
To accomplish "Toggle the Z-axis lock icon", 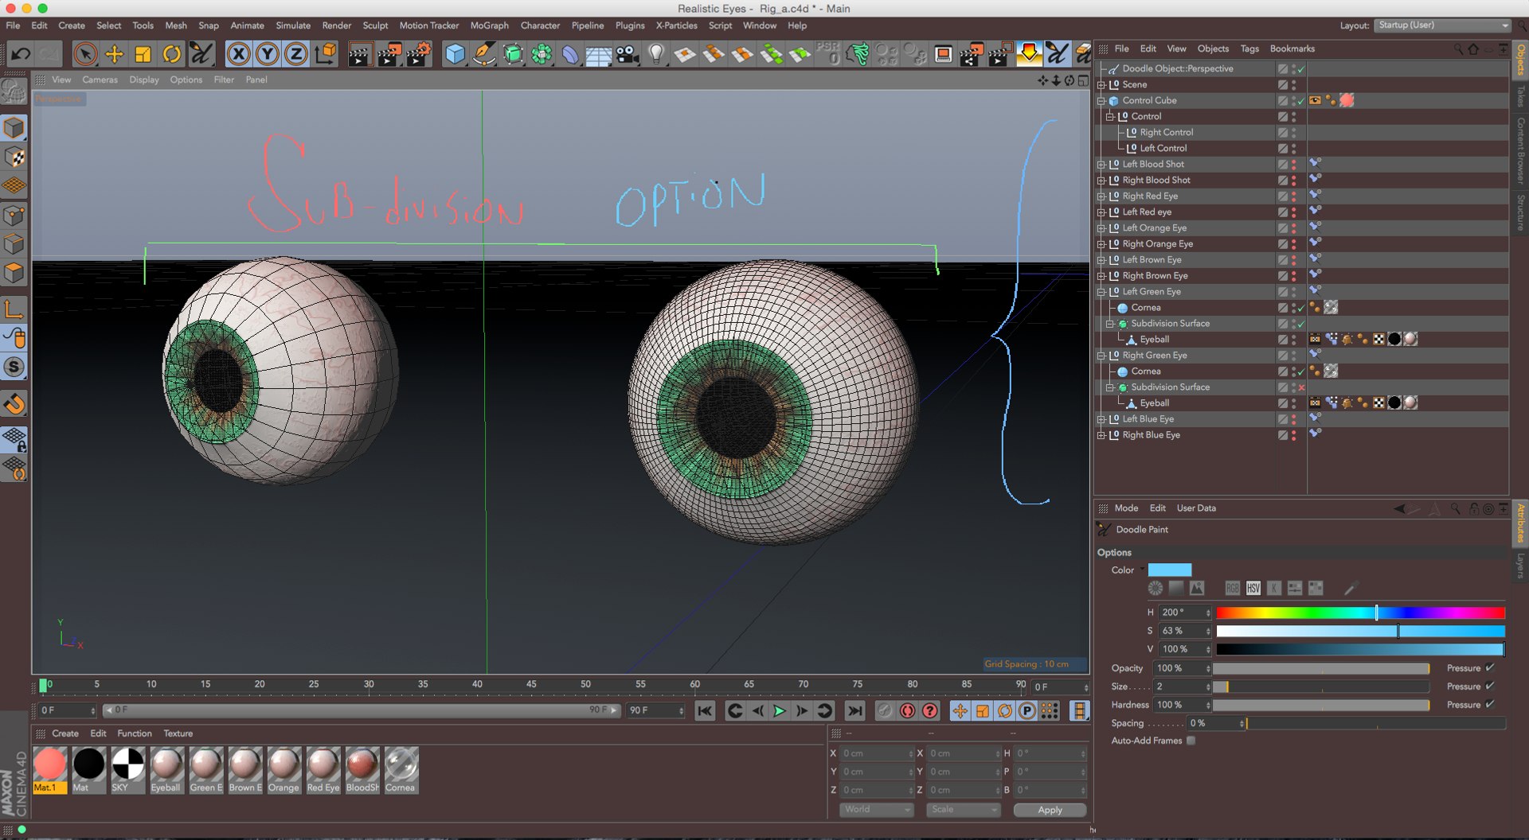I will (295, 54).
